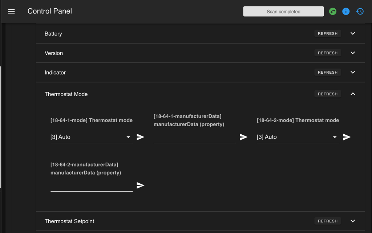The width and height of the screenshot is (372, 233).
Task: Open the blue info icon
Action: (346, 11)
